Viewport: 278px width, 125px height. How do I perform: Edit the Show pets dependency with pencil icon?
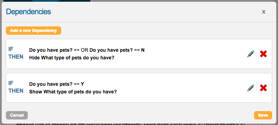251,88
